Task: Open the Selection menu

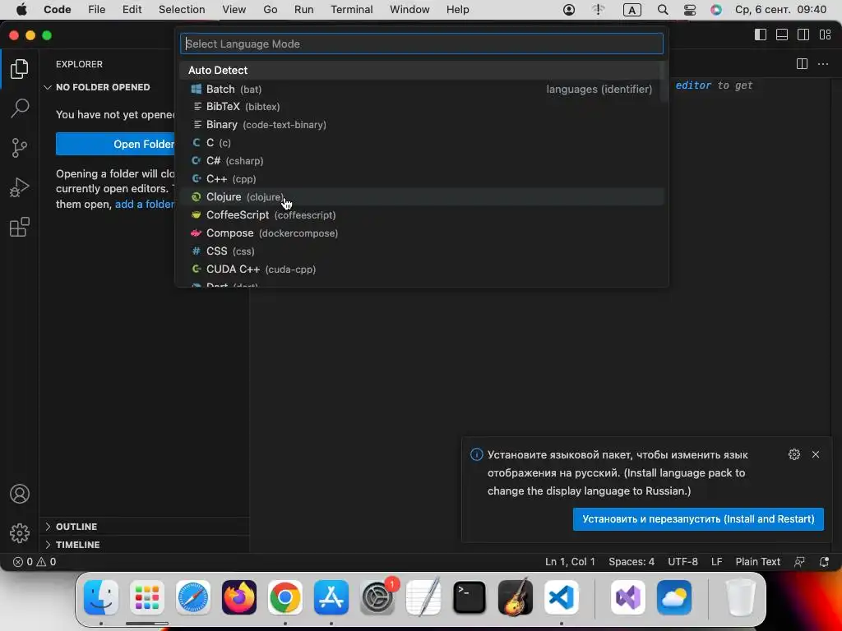Action: pyautogui.click(x=182, y=10)
